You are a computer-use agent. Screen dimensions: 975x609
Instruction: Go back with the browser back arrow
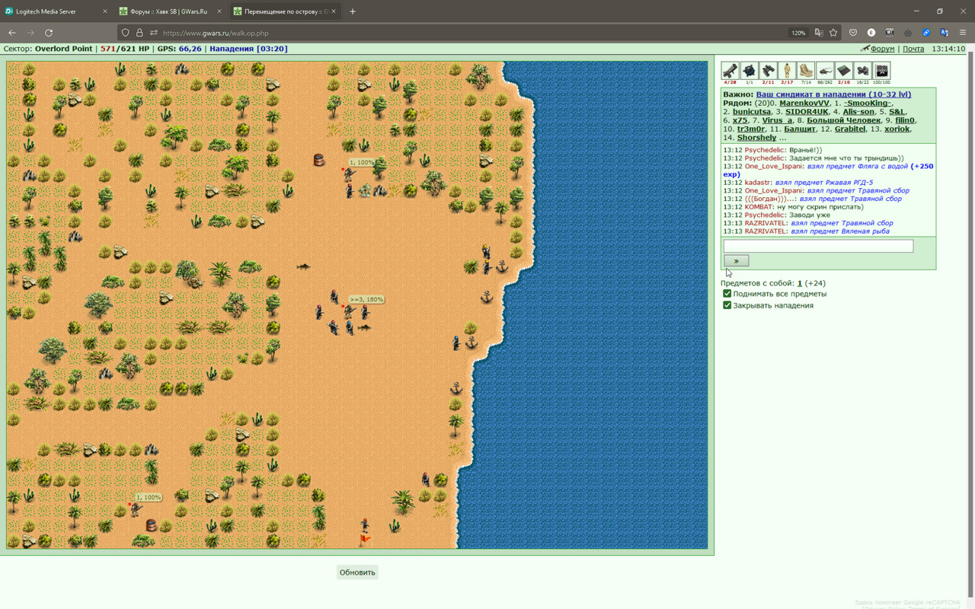pyautogui.click(x=12, y=33)
